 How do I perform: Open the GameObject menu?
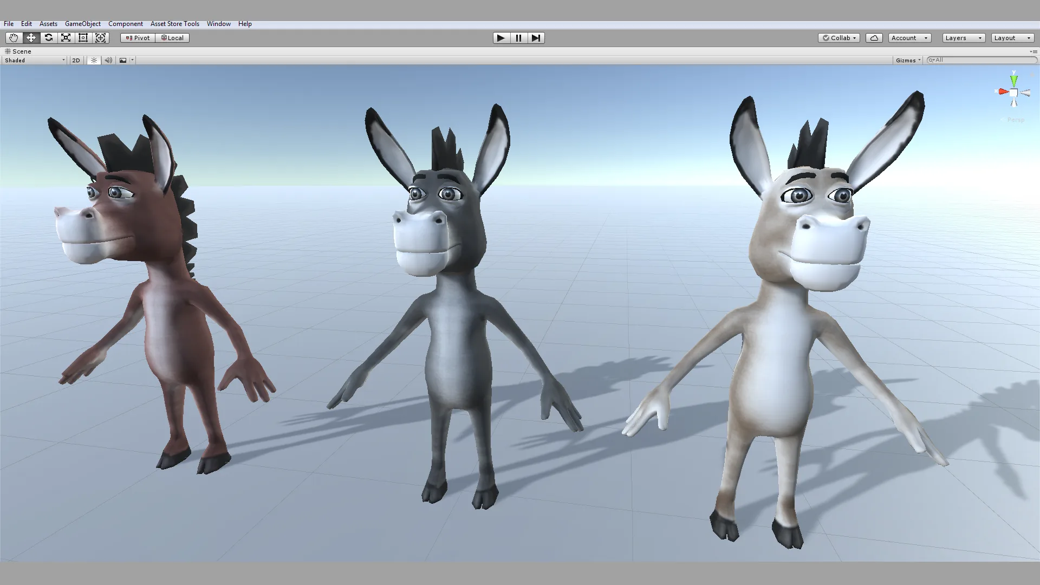point(83,24)
